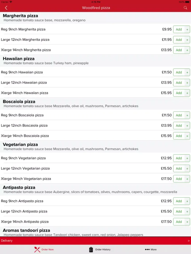191x254 pixels.
Task: Increment Large 12inch Boscaiola pizza quantity
Action: pos(187,125)
